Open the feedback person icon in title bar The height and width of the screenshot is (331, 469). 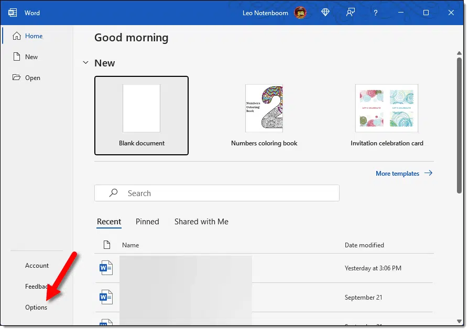click(x=350, y=13)
